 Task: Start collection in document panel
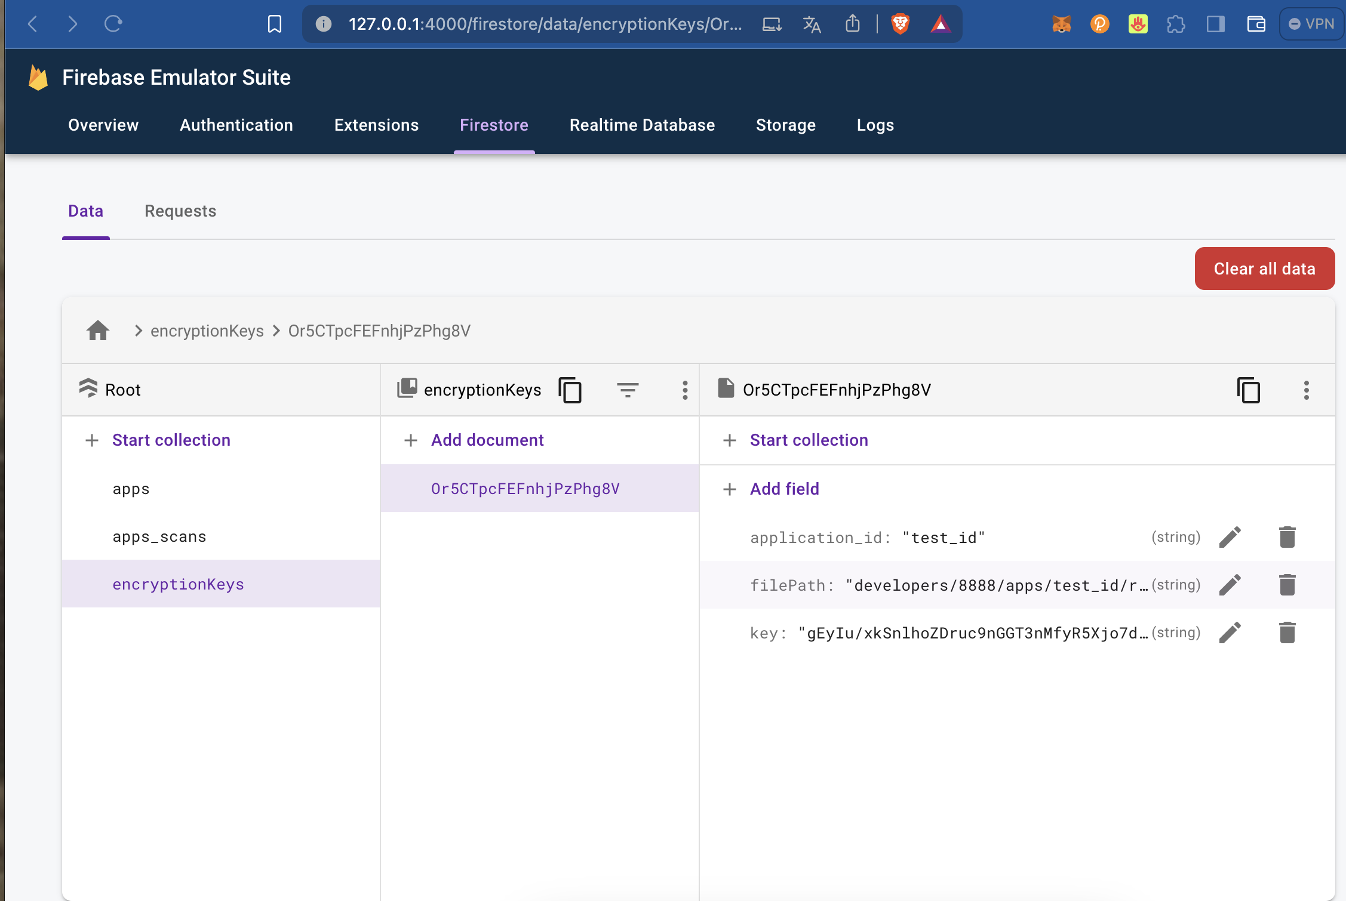(809, 440)
